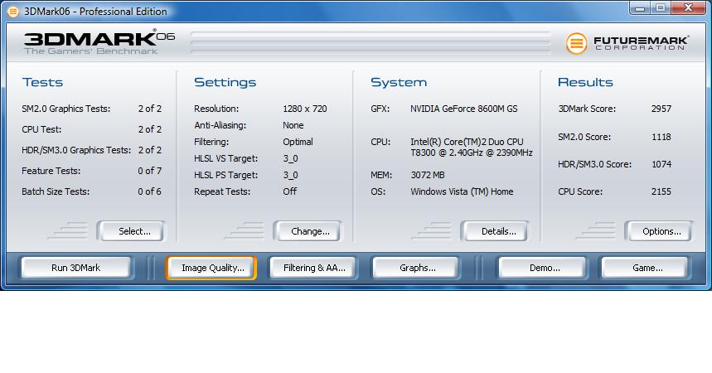Screen dimensions: 712x373
Task: Click the 3DMark06 title bar app icon
Action: coord(13,12)
